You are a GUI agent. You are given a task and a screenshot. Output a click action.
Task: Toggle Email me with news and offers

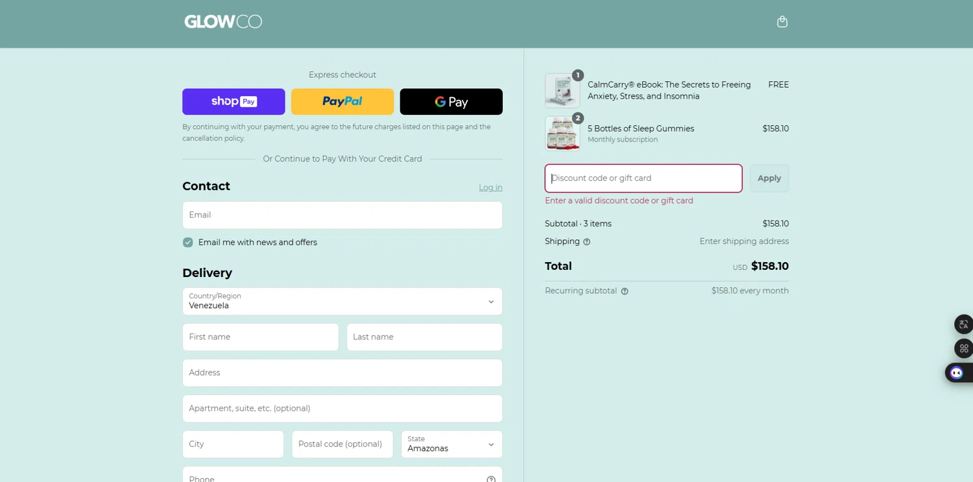tap(187, 243)
